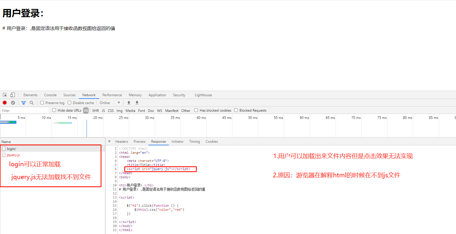Screen dimensions: 456x234
Task: Toggle the network filter funnel icon
Action: tap(24, 103)
